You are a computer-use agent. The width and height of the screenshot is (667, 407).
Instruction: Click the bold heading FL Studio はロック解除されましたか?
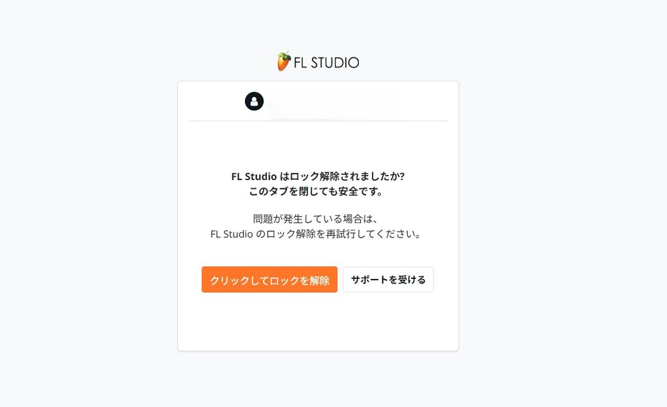(318, 176)
